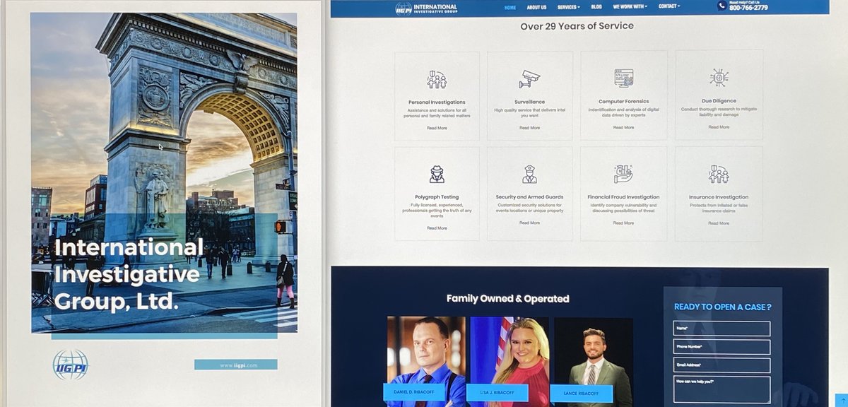The width and height of the screenshot is (848, 407).
Task: Click the Polygraph Testing card title
Action: click(437, 197)
